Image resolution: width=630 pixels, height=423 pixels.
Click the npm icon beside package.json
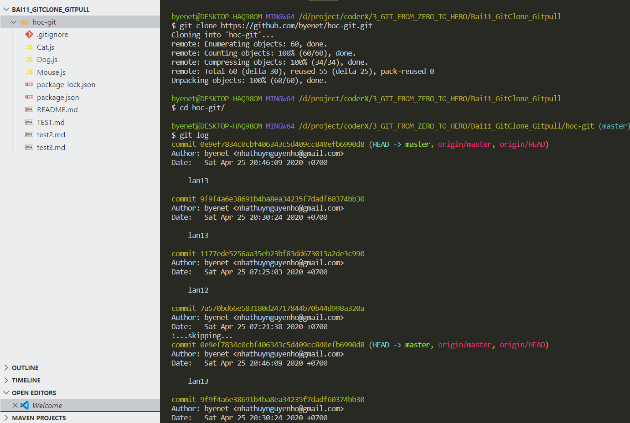point(29,97)
